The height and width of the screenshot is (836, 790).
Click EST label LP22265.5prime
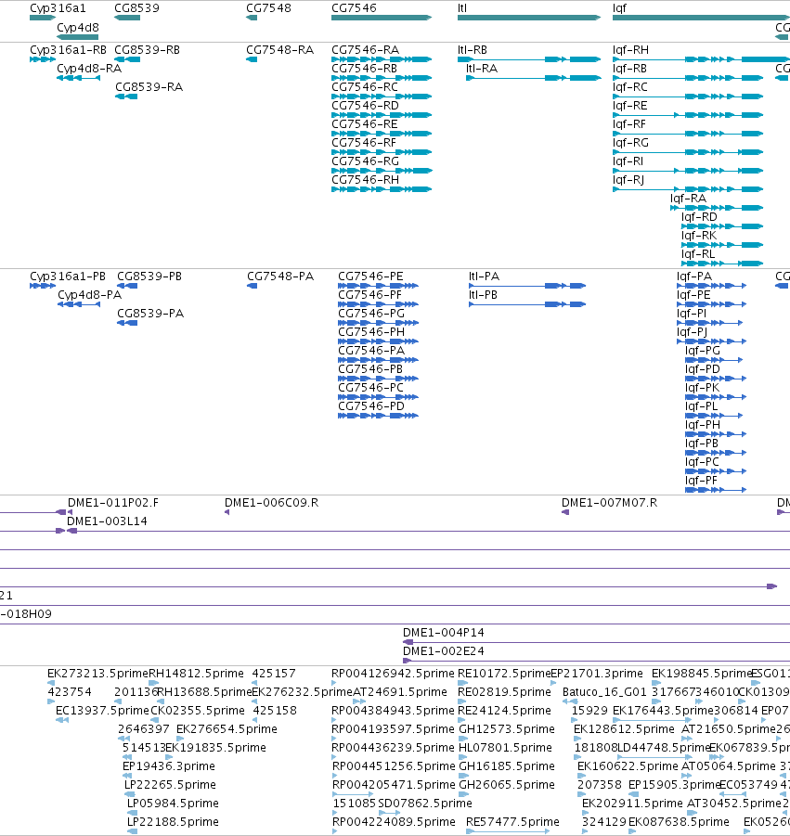[170, 785]
